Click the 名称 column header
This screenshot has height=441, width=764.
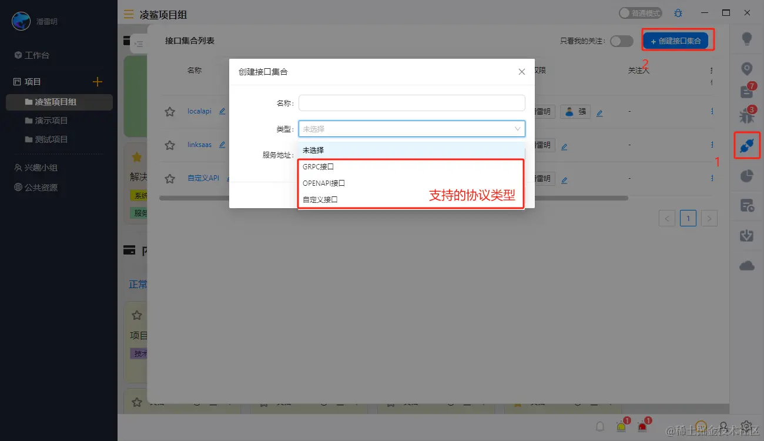[195, 70]
